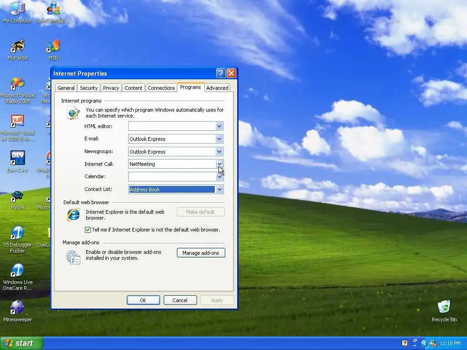Viewport: 467px width, 350px height.
Task: Click the Messenger tray icon
Action: click(433, 343)
